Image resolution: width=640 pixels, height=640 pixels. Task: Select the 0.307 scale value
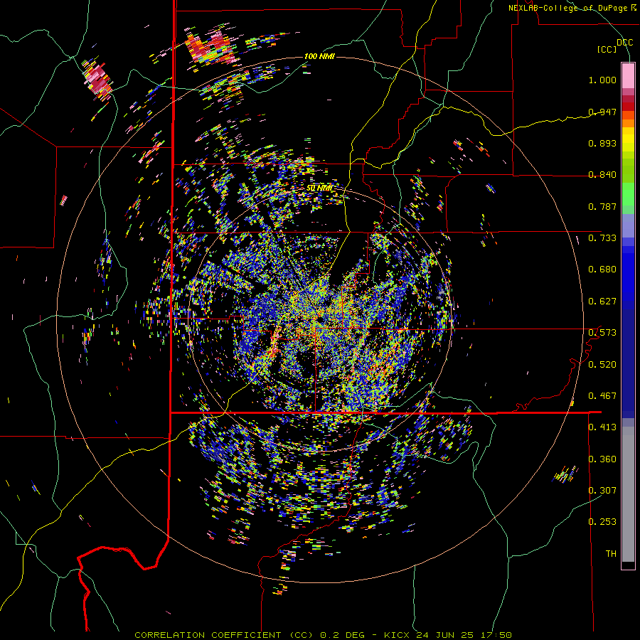[x=602, y=491]
